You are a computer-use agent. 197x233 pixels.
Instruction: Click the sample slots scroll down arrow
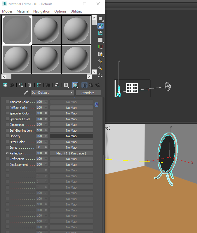(94, 72)
